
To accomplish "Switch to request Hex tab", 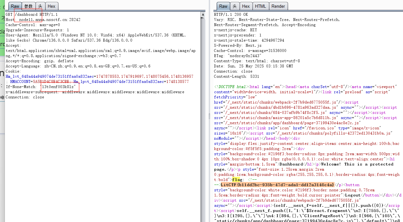I will pos(51,6).
